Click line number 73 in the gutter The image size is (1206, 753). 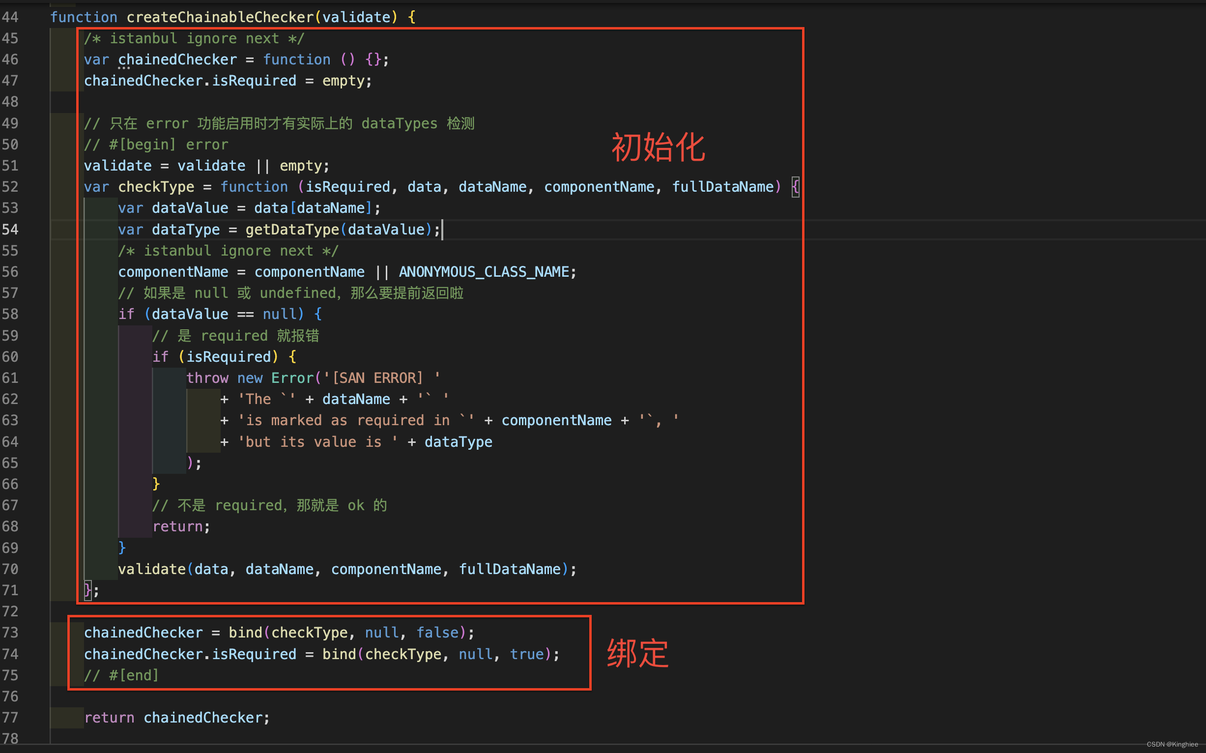pyautogui.click(x=10, y=633)
